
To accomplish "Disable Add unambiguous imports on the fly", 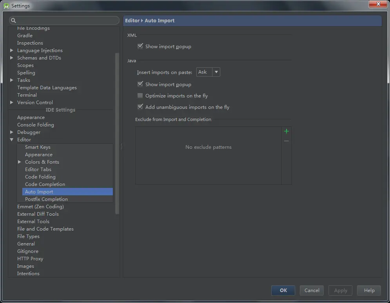I will coord(140,107).
